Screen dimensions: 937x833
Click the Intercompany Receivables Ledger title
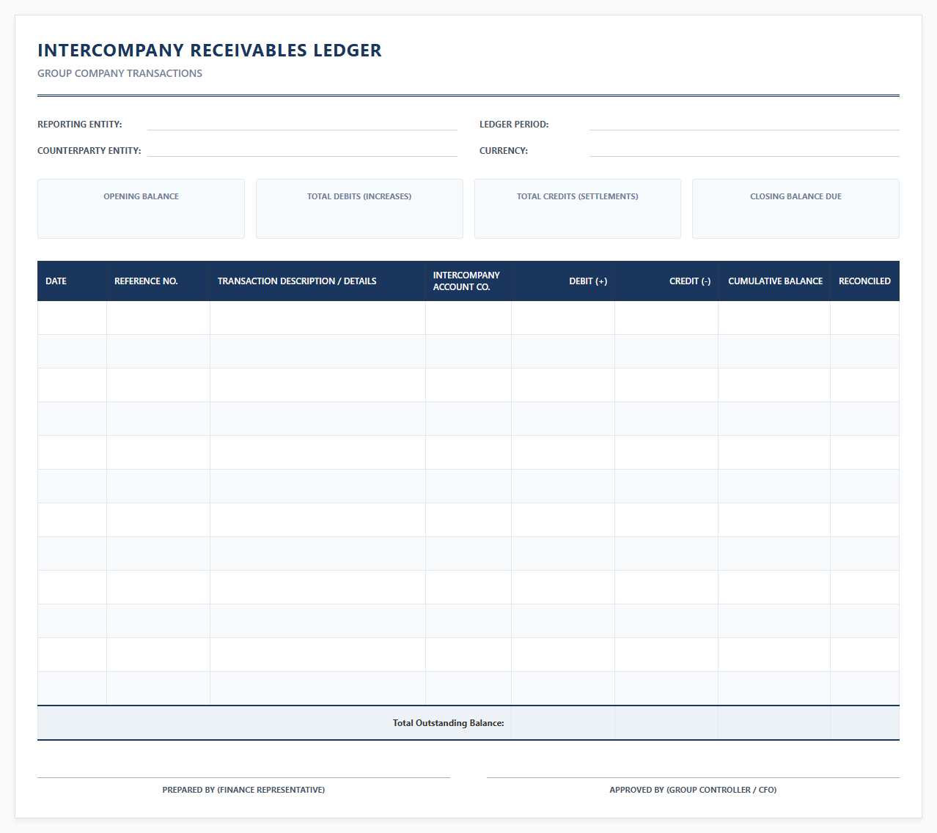pos(210,51)
